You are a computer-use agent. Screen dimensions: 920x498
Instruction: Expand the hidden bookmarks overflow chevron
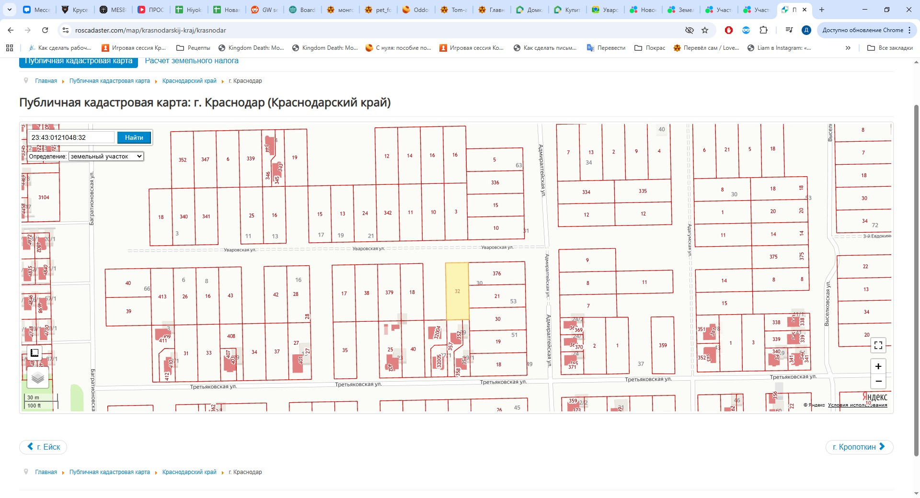tap(848, 48)
